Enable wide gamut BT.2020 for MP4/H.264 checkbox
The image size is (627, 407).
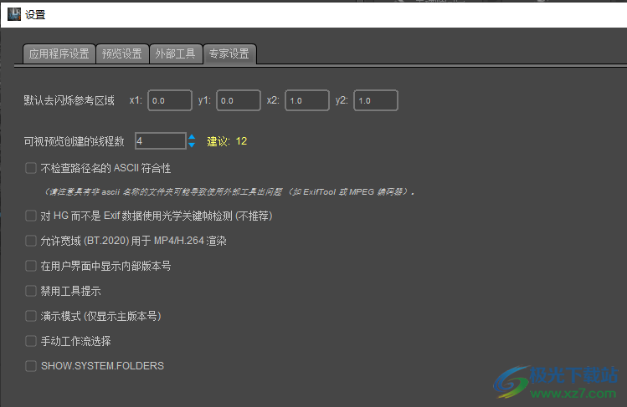click(31, 241)
